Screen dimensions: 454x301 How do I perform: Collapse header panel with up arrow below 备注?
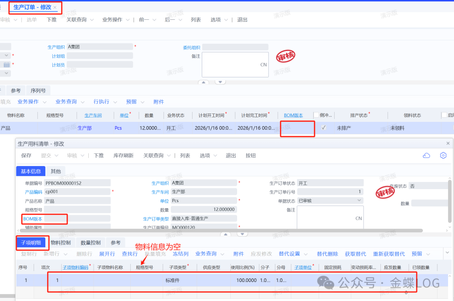(203, 82)
